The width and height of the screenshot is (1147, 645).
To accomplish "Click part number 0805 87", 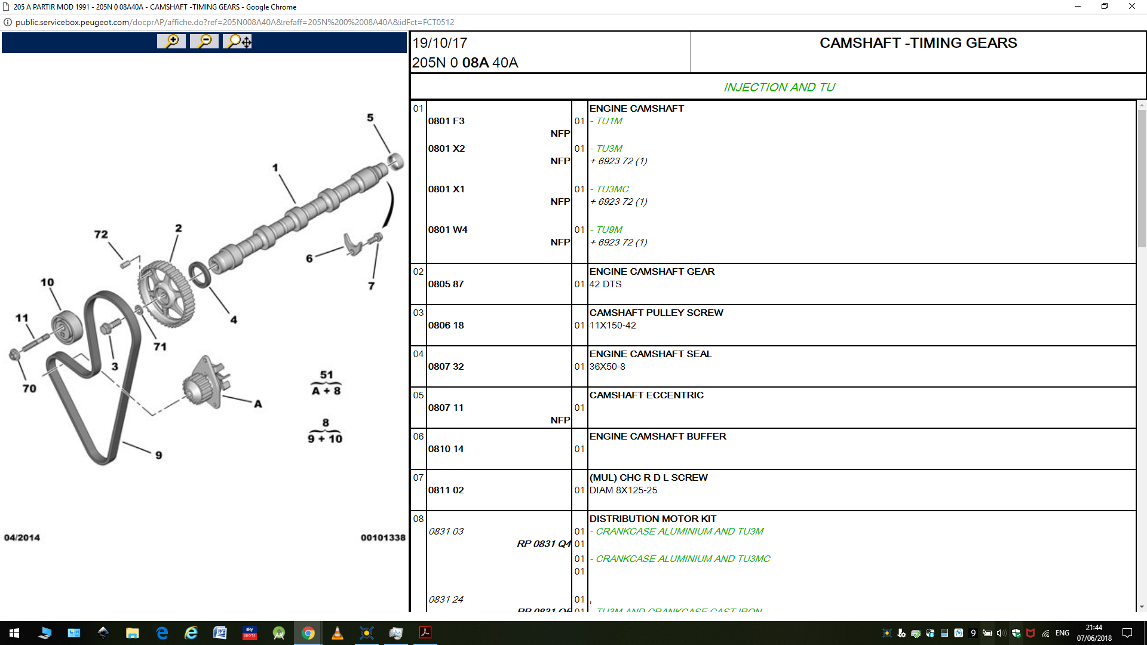I will tap(446, 284).
